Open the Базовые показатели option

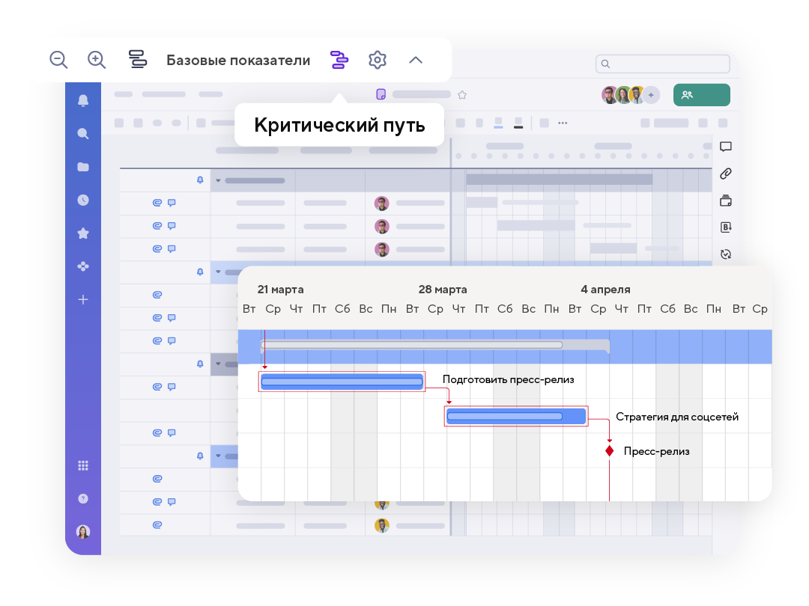tap(237, 60)
